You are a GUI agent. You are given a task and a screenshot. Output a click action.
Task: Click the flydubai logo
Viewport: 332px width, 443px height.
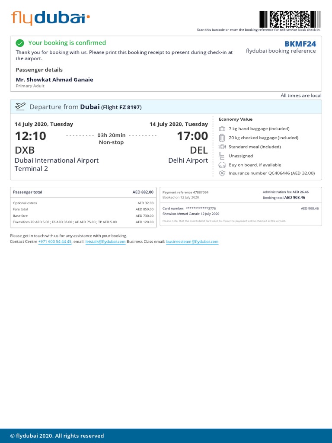coord(51,18)
